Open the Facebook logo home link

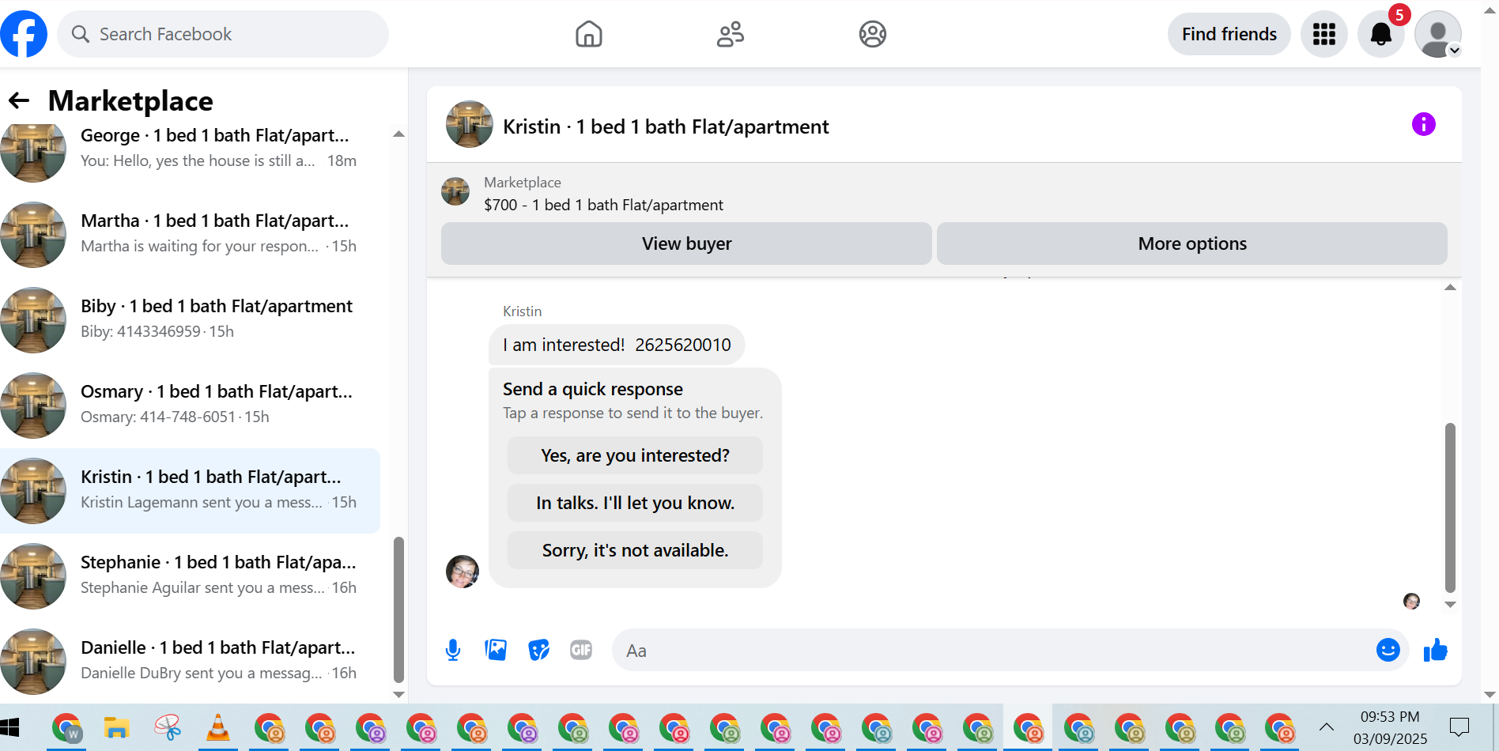(24, 34)
